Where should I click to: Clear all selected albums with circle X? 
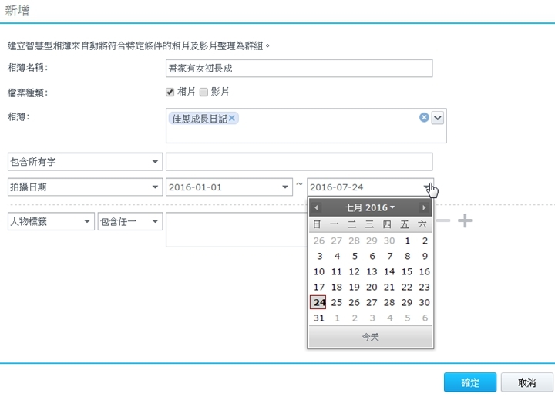click(x=424, y=117)
